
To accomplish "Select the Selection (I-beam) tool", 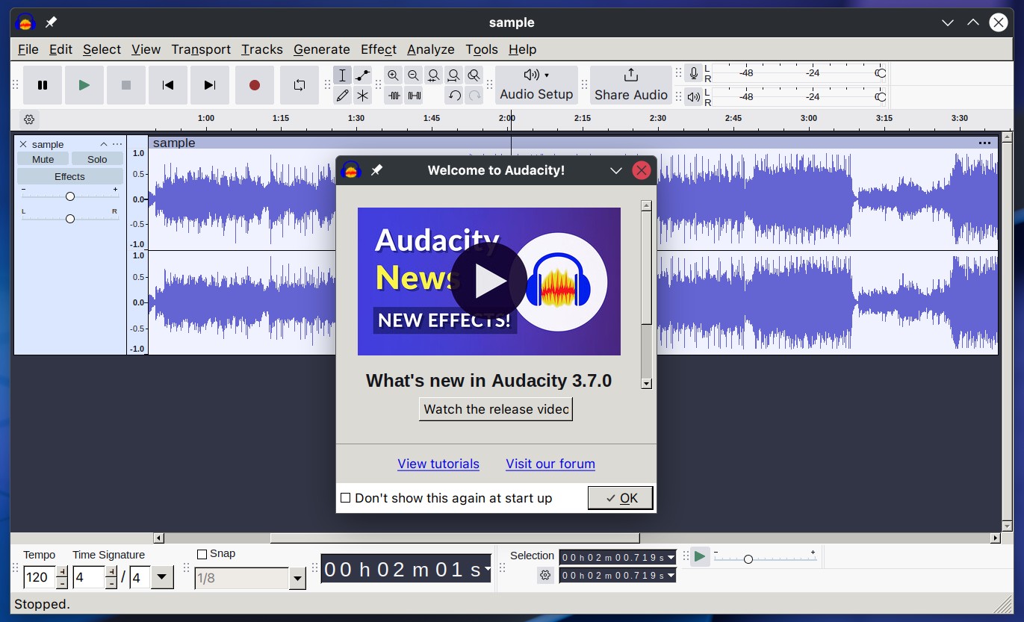I will point(342,75).
